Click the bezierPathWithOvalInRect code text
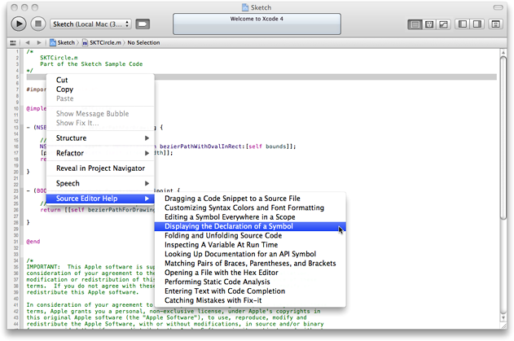Viewport: 514px width, 341px height. point(200,146)
